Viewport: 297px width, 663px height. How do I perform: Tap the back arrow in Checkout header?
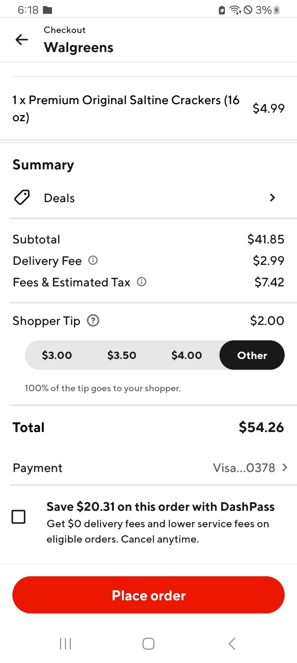point(22,40)
